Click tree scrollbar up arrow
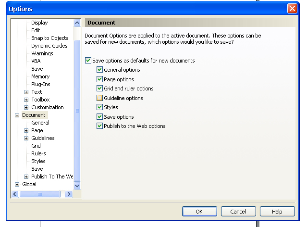This screenshot has height=227, width=307. pos(77,23)
